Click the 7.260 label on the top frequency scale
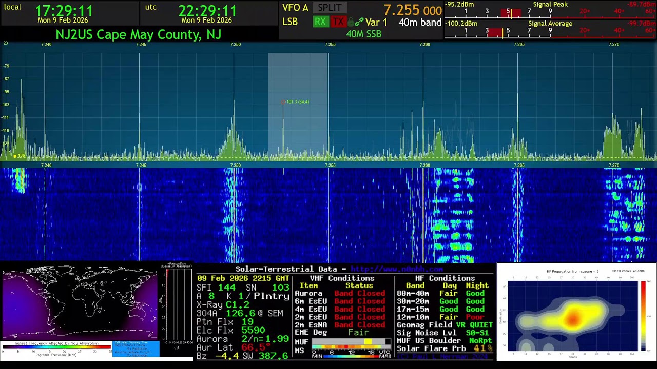 click(x=424, y=45)
